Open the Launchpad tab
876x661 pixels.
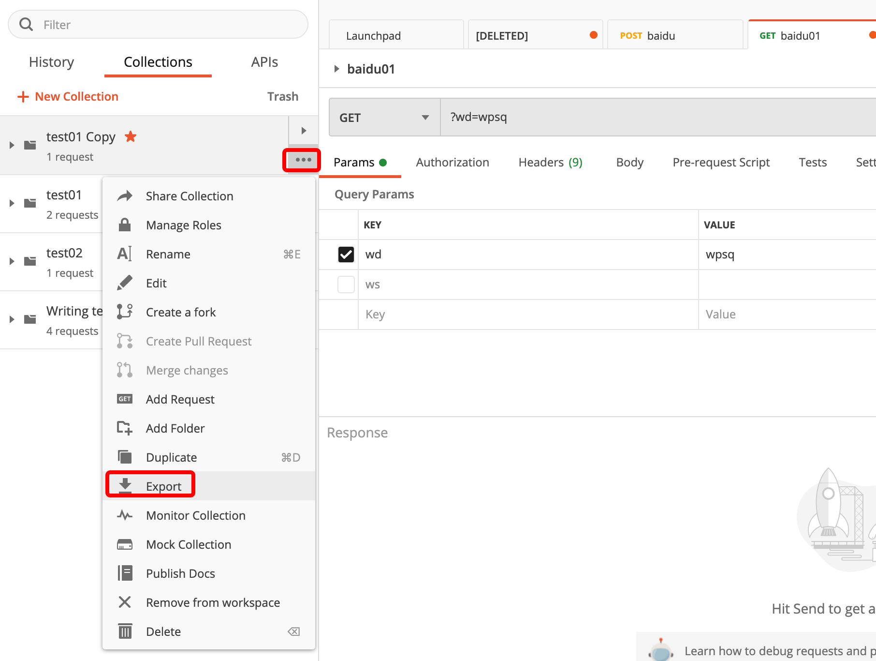[x=396, y=35]
